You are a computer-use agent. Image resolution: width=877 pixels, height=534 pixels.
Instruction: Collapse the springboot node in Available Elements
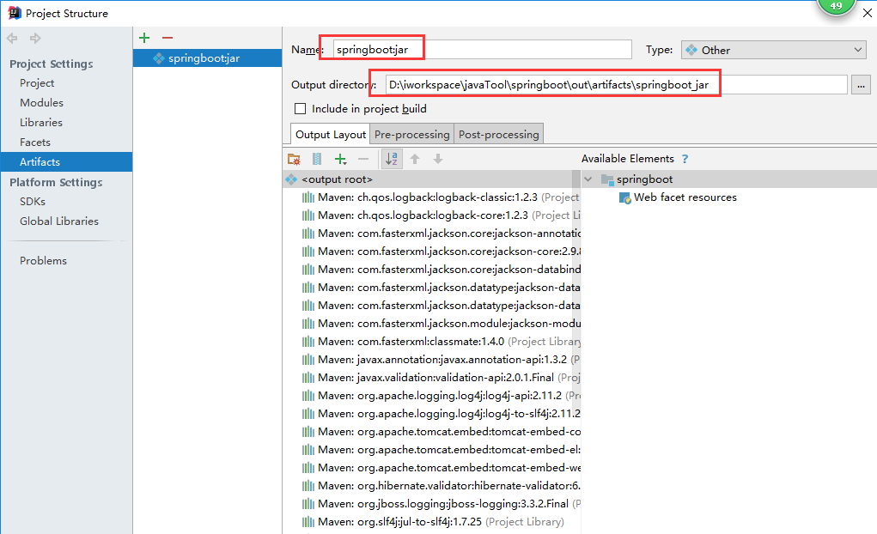click(x=588, y=179)
